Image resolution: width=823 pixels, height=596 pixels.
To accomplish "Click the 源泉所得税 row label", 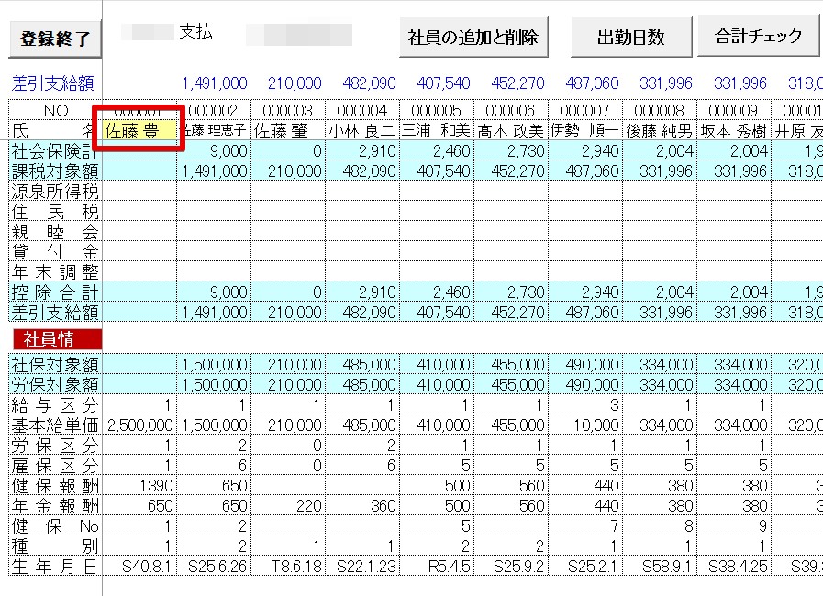I will pos(55,191).
